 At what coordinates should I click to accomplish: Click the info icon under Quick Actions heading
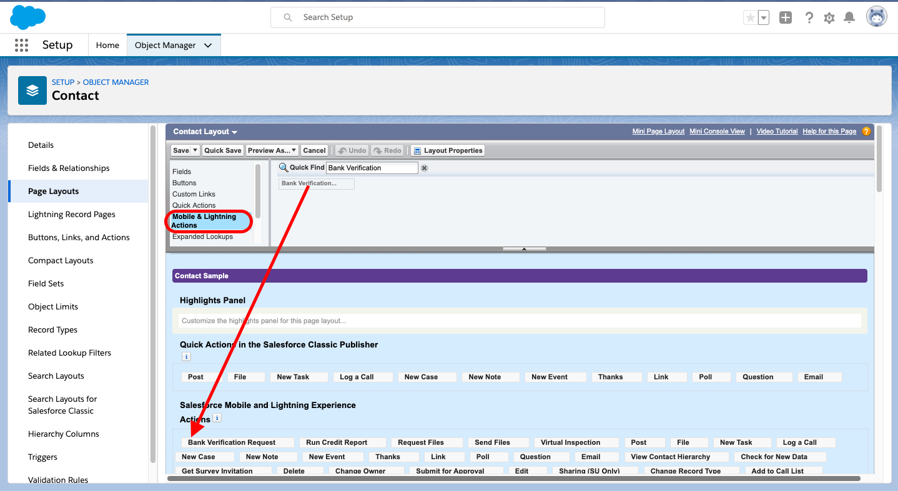(x=186, y=357)
